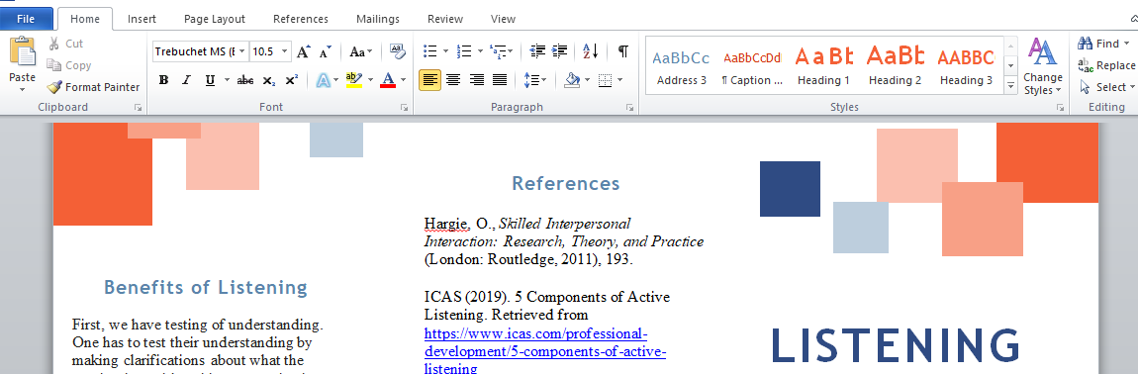Clear formatting with the eraser icon
The image size is (1138, 374).
pyautogui.click(x=398, y=50)
